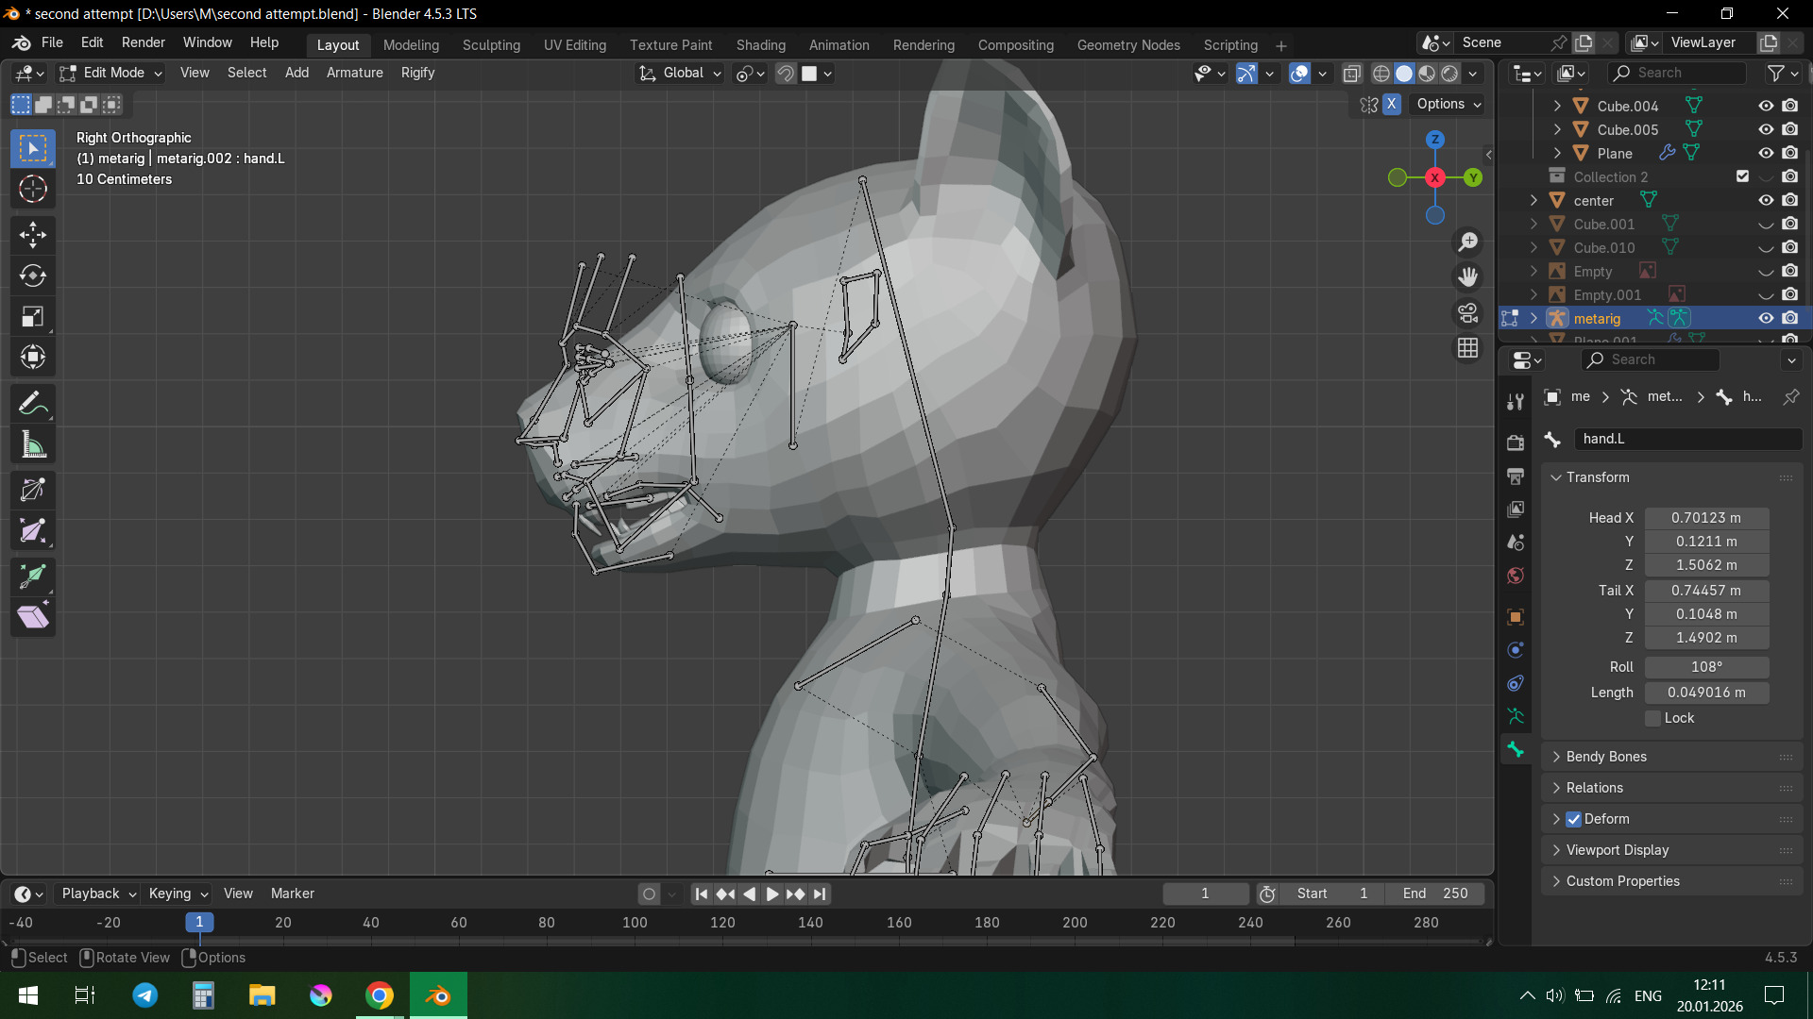The image size is (1813, 1019).
Task: Expand the Bendy Bones panel
Action: pyautogui.click(x=1605, y=757)
